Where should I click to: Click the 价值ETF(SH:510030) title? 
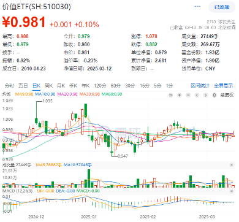pos(37,7)
